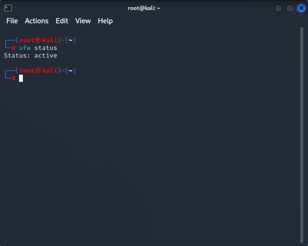Click the terminal vertical scrollbar
Screen dimensions: 308x246
(x=302, y=135)
